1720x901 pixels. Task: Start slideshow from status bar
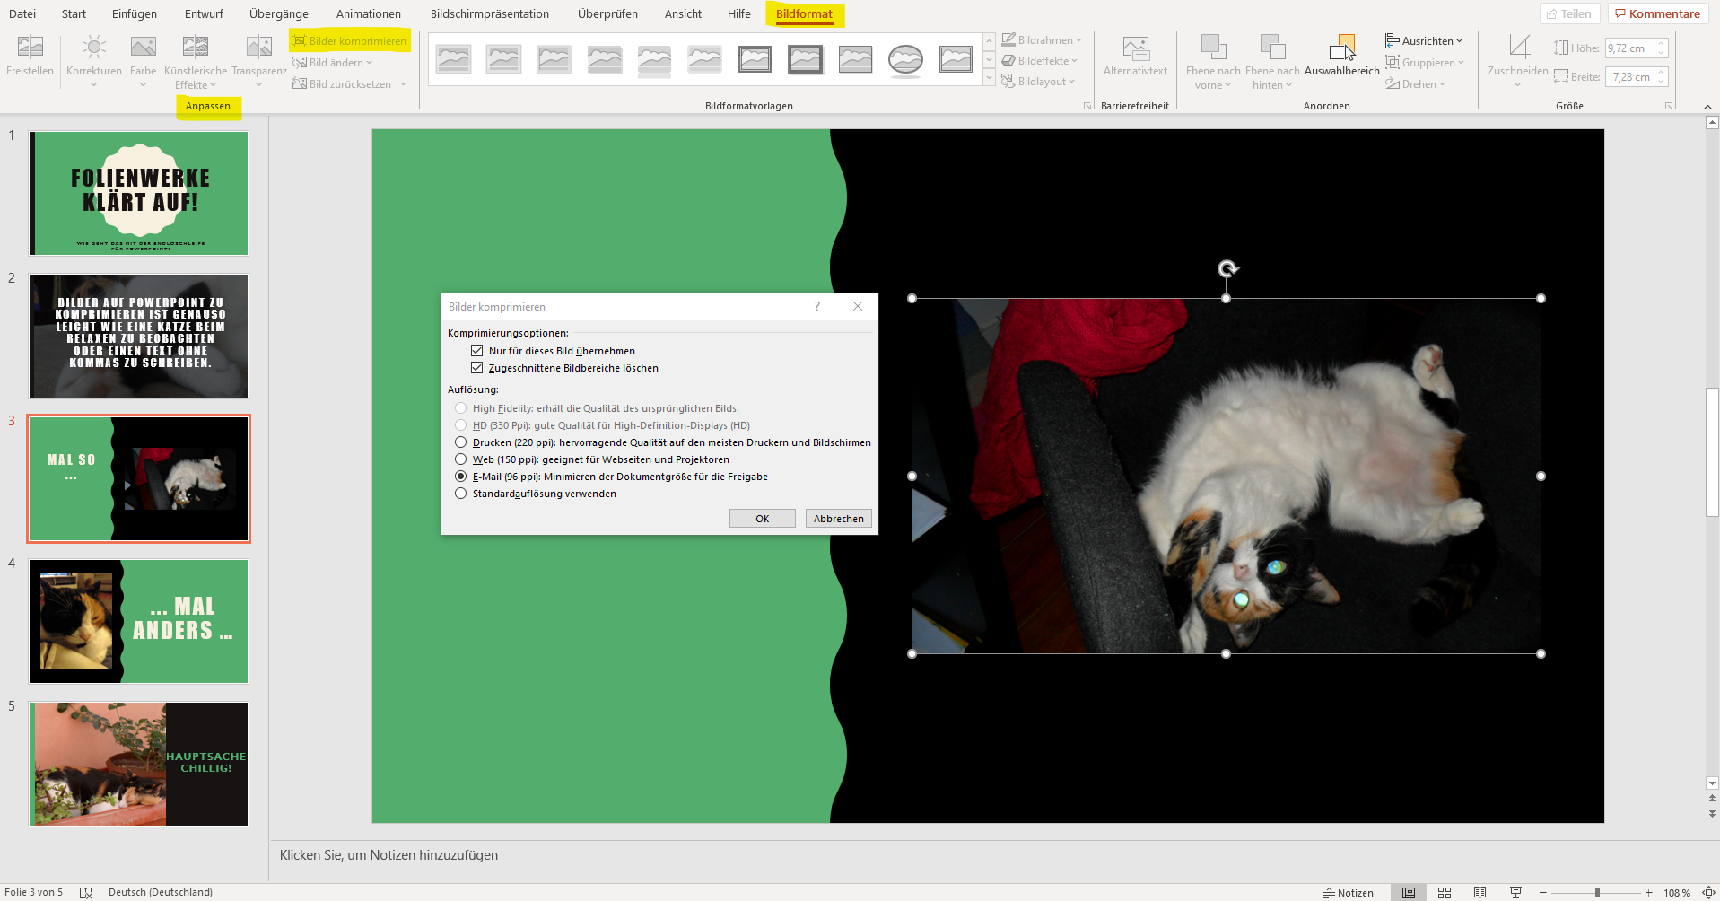click(x=1515, y=892)
